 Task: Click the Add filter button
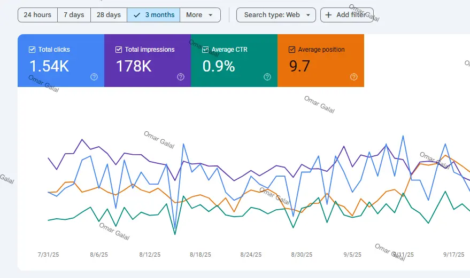[x=347, y=15]
